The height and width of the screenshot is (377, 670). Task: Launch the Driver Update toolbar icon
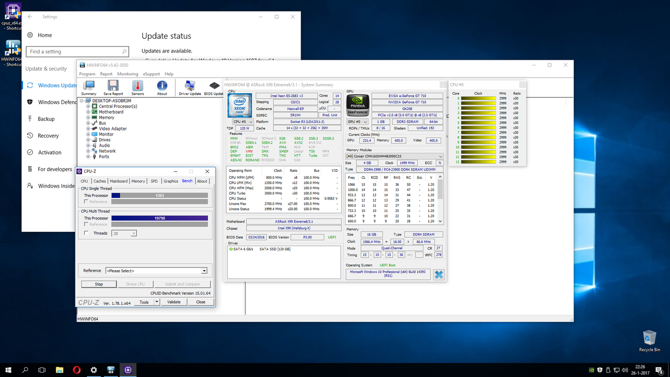189,86
